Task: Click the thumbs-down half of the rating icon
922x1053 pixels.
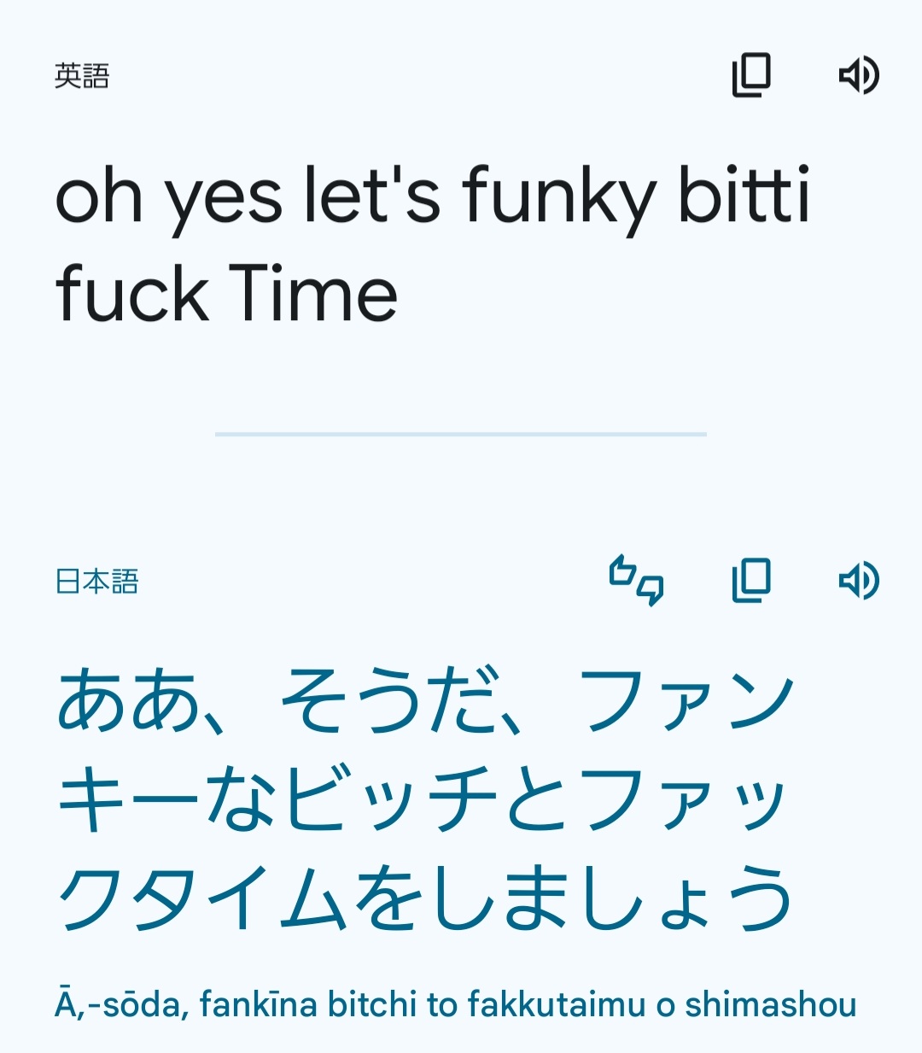Action: pos(651,589)
